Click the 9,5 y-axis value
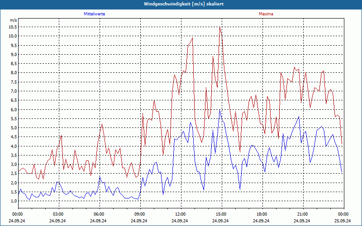Viewport: 362px width, 226px height. coord(14,45)
